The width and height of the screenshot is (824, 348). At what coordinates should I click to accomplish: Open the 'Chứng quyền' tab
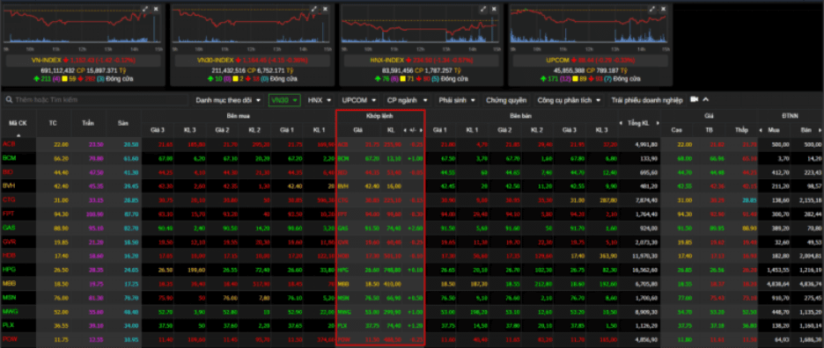pyautogui.click(x=506, y=99)
